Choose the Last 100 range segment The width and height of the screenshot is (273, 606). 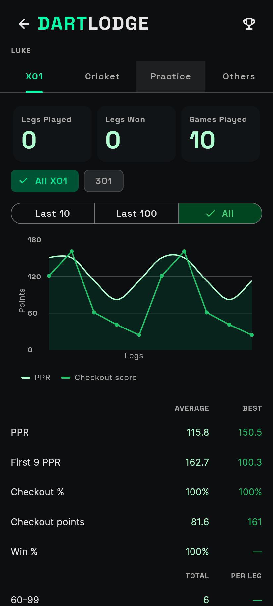136,213
